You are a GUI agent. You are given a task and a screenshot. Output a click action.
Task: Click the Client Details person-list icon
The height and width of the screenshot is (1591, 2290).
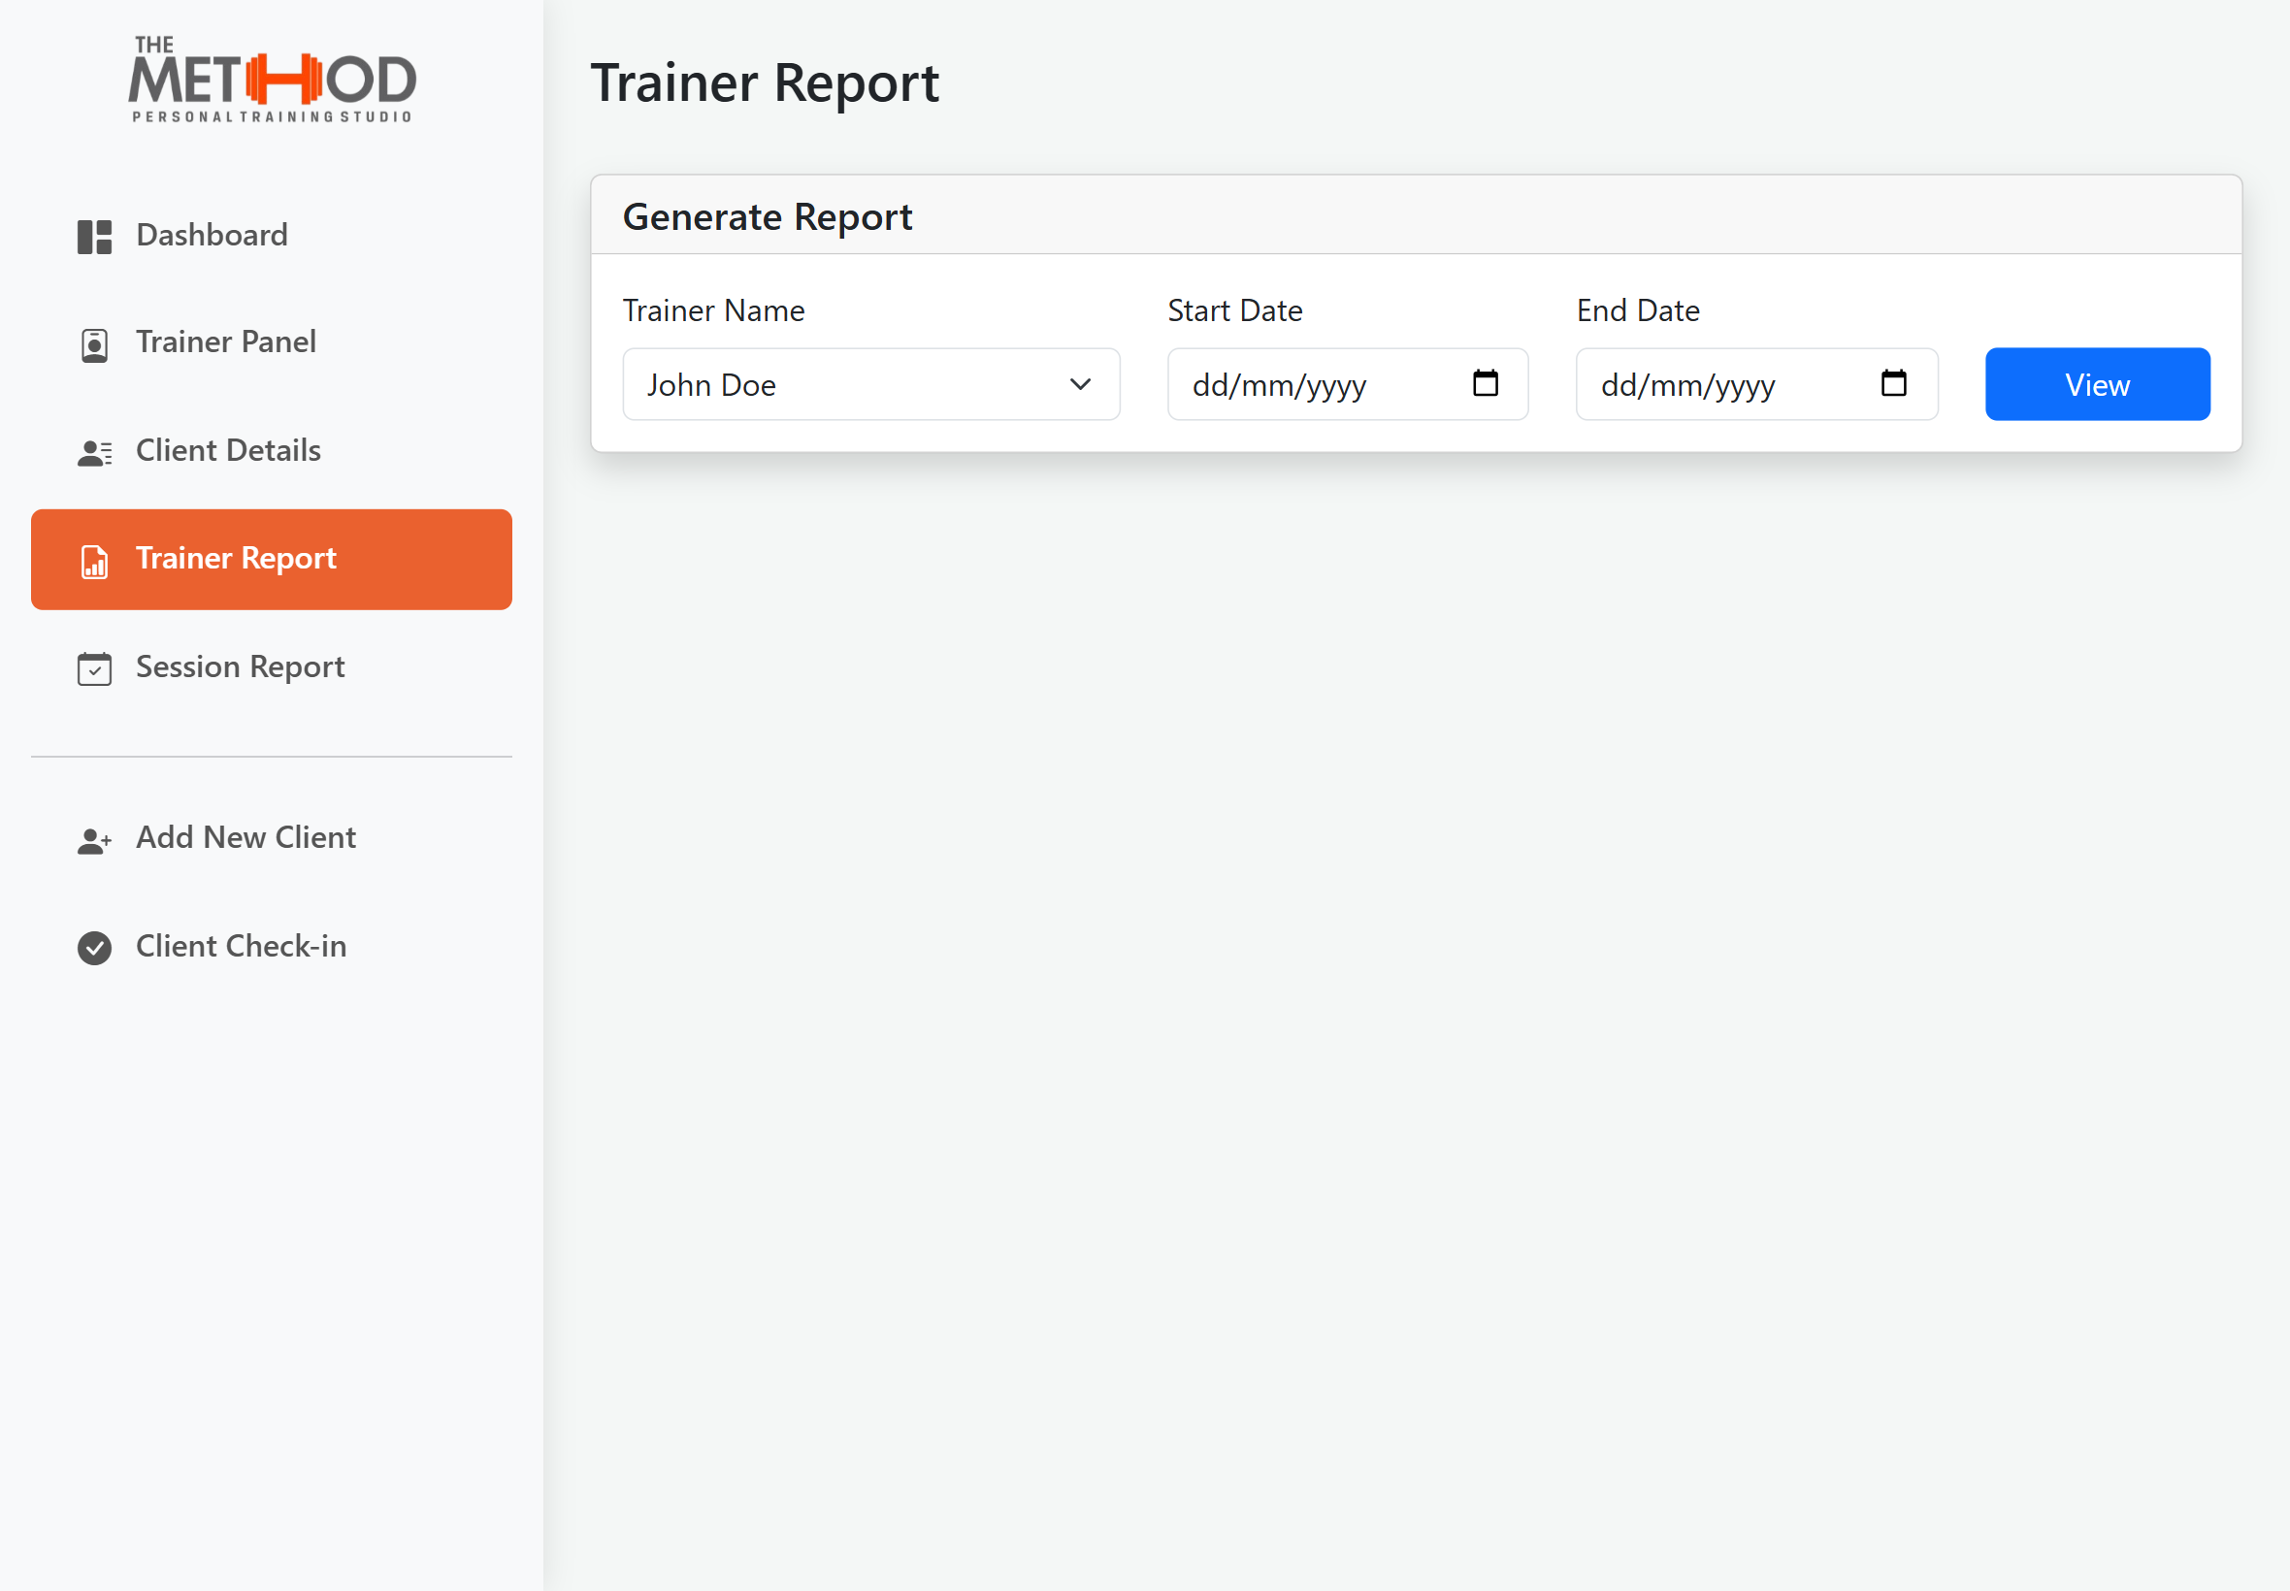pyautogui.click(x=95, y=453)
